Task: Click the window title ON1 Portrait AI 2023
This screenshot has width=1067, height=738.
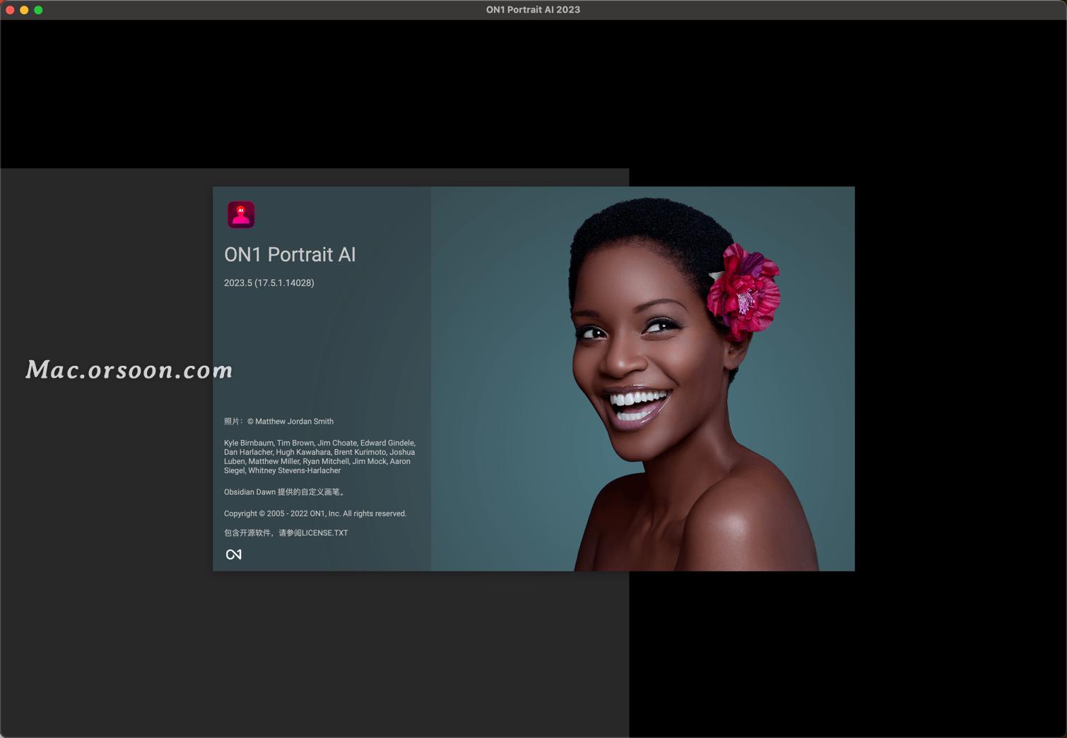Action: tap(533, 9)
